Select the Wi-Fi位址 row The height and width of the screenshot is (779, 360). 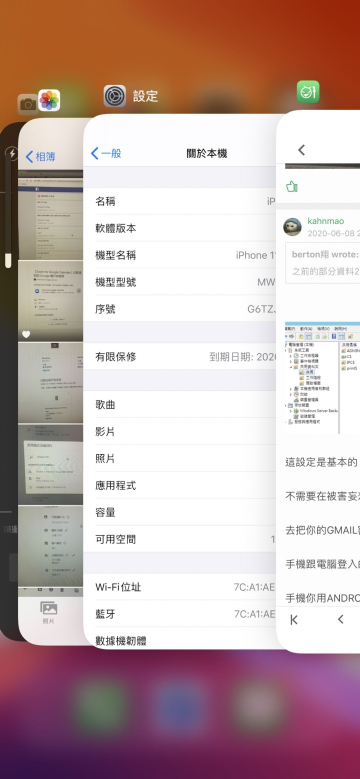coord(180,587)
